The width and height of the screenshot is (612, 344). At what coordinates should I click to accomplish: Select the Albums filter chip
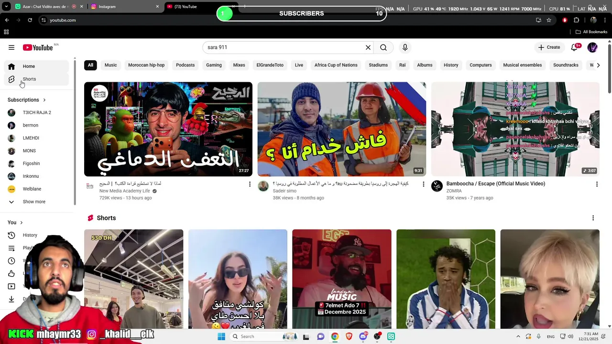click(x=425, y=65)
